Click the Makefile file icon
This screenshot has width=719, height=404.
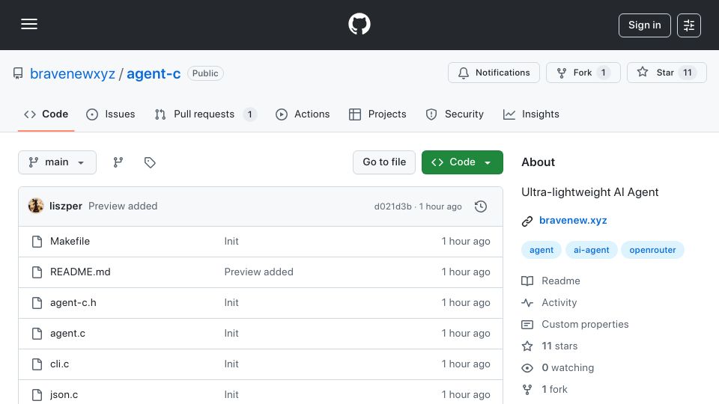tap(37, 242)
